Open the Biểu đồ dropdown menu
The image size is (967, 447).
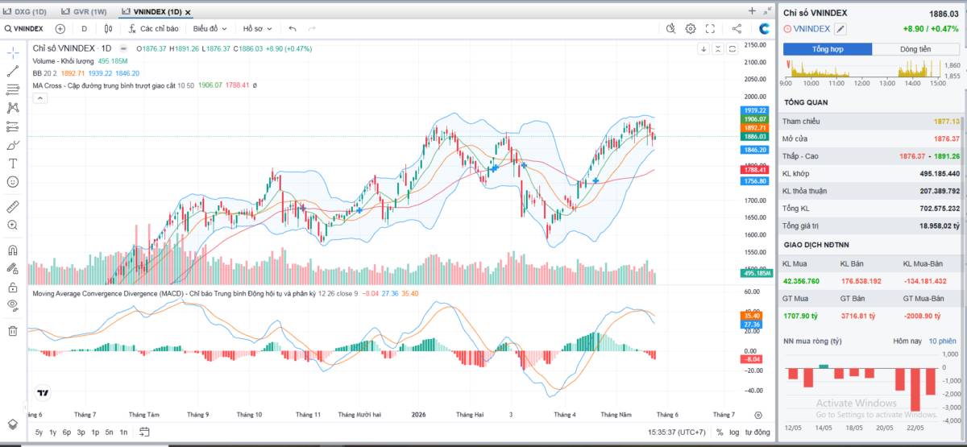pyautogui.click(x=210, y=28)
